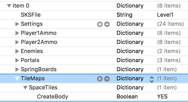Select the SKSFile key name
The width and height of the screenshot is (188, 102).
pyautogui.click(x=31, y=15)
